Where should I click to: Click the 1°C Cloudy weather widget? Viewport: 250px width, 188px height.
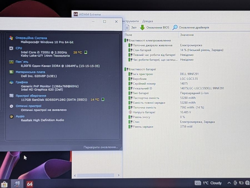[208, 183]
